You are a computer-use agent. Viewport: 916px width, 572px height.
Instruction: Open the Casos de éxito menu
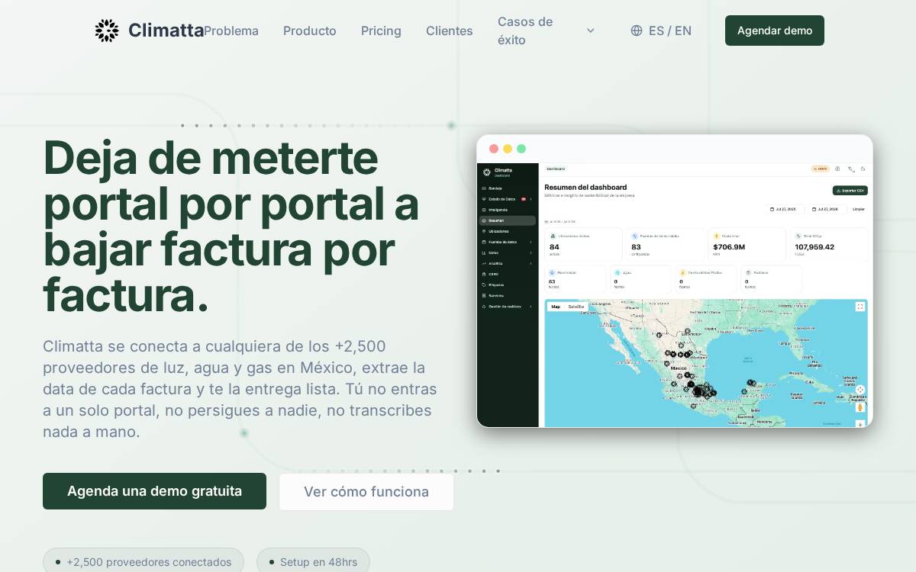pyautogui.click(x=547, y=31)
